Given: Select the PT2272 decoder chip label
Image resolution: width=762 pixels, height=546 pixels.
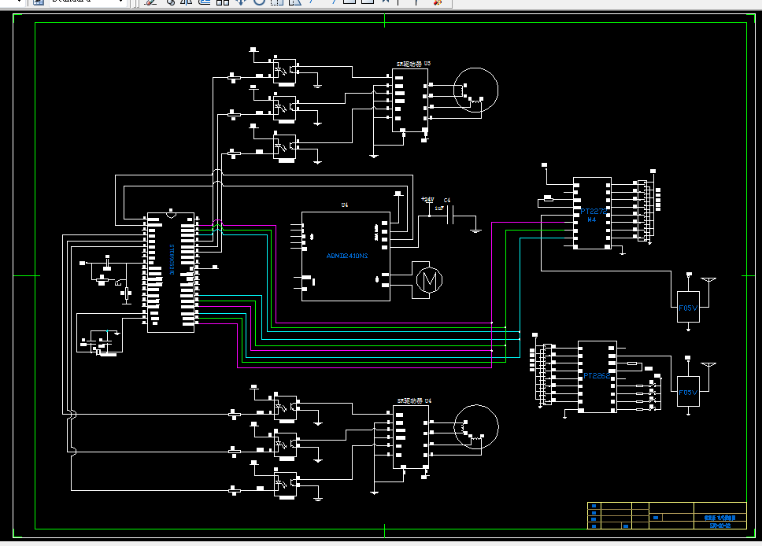Looking at the screenshot, I should 594,212.
